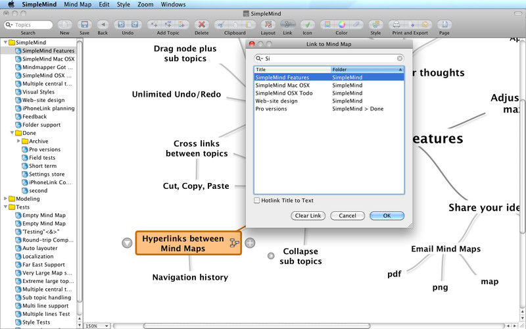Click the palette bars icon in Color group
The width and height of the screenshot is (526, 329).
(327, 24)
